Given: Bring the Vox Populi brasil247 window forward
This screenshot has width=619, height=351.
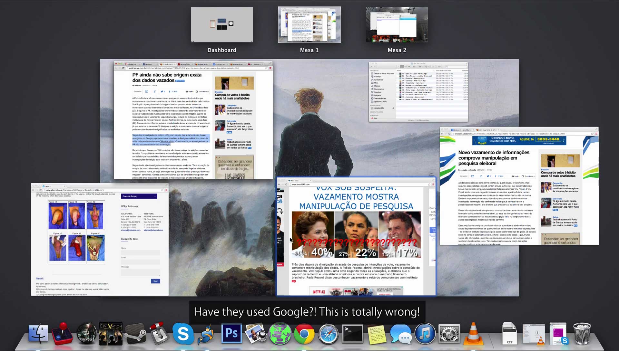Looking at the screenshot, I should click(356, 237).
